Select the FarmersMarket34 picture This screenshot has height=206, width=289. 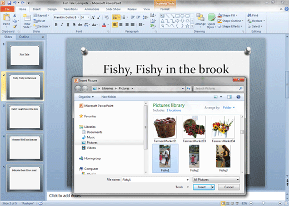click(223, 130)
